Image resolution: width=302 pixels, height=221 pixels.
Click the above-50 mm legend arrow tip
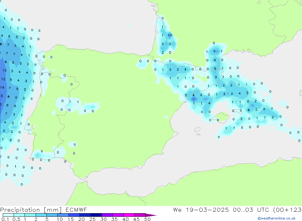[x=151, y=215]
